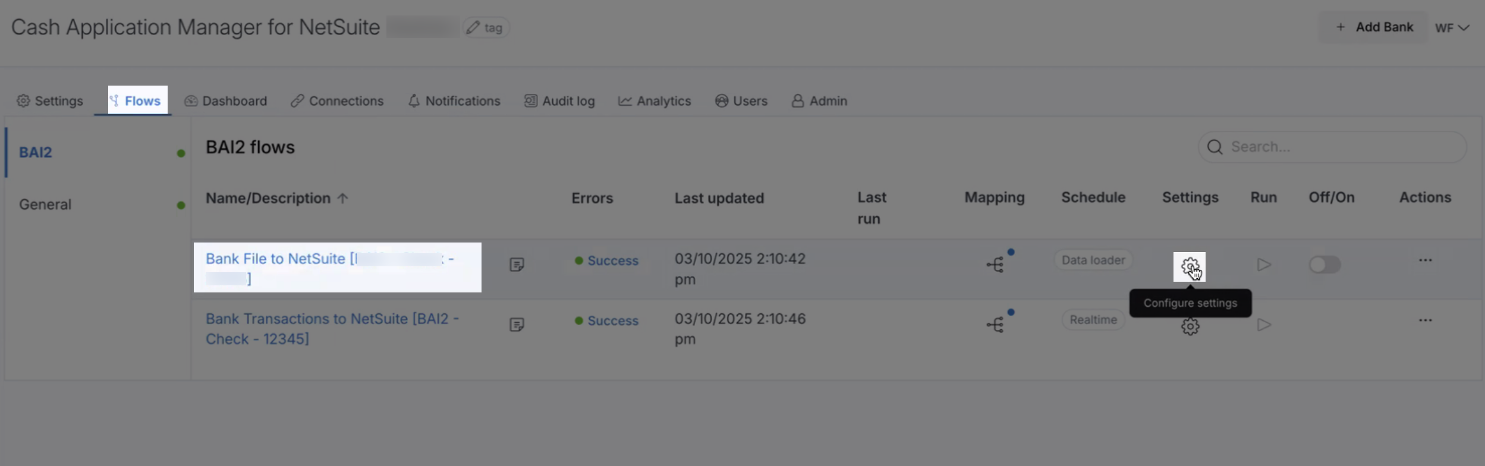Open actions menu for Bank File flow
This screenshot has width=1485, height=466.
coord(1426,260)
